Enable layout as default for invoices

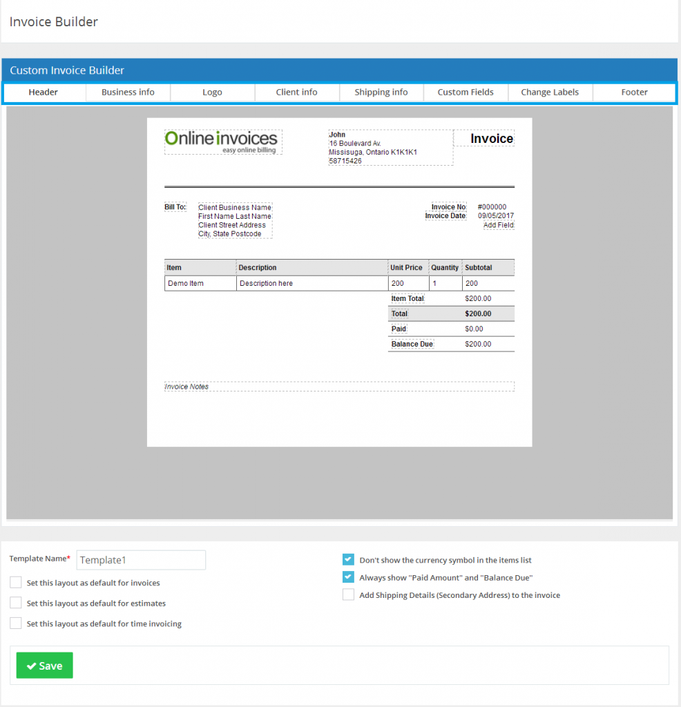click(15, 582)
